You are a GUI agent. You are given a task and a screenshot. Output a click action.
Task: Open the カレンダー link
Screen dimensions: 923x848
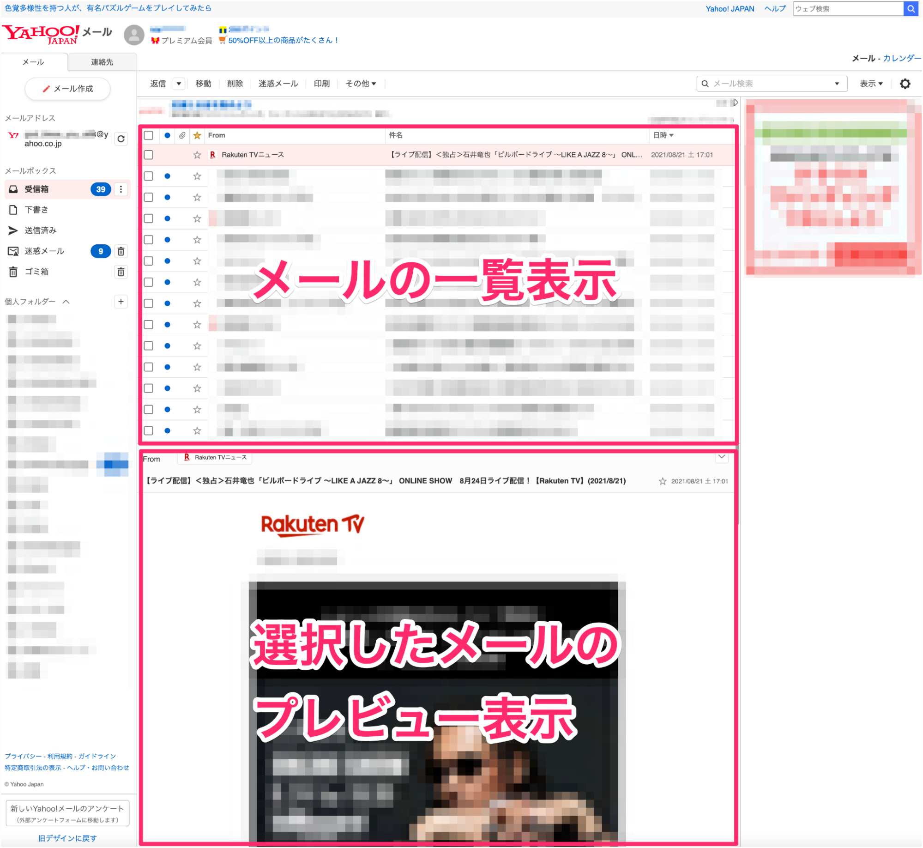[x=901, y=58]
